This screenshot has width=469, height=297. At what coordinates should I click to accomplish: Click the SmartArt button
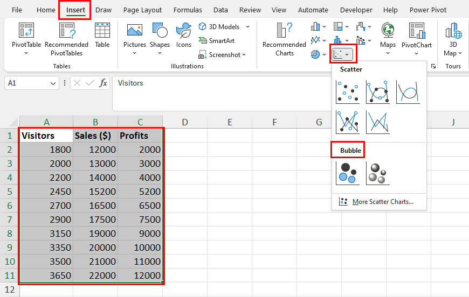[x=217, y=40]
